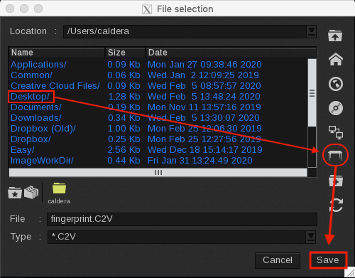355x278 pixels.
Task: Go to Desktop via the table icon
Action: 335,156
